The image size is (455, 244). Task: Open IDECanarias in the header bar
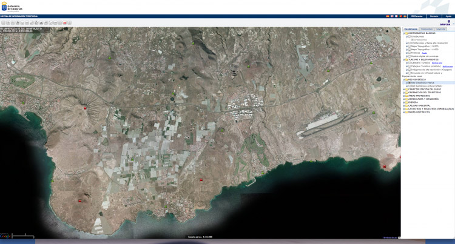point(417,16)
